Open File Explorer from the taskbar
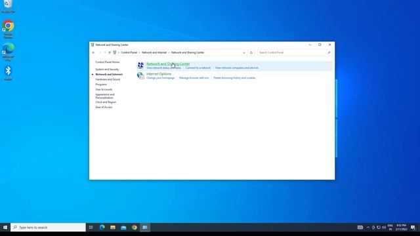 click(x=113, y=227)
